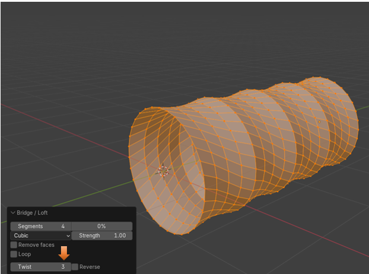Toggle the Reverse checkbox
This screenshot has width=369, height=274.
(75, 267)
